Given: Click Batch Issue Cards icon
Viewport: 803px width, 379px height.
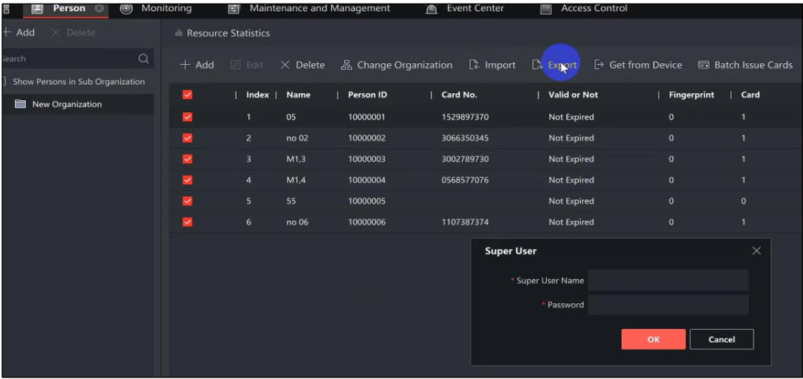Looking at the screenshot, I should (703, 65).
